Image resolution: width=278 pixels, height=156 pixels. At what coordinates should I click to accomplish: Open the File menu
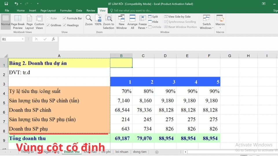click(7, 10)
